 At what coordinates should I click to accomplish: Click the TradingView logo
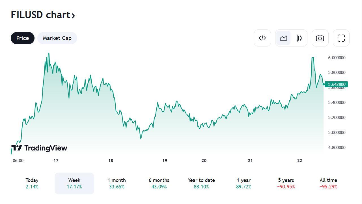click(39, 148)
